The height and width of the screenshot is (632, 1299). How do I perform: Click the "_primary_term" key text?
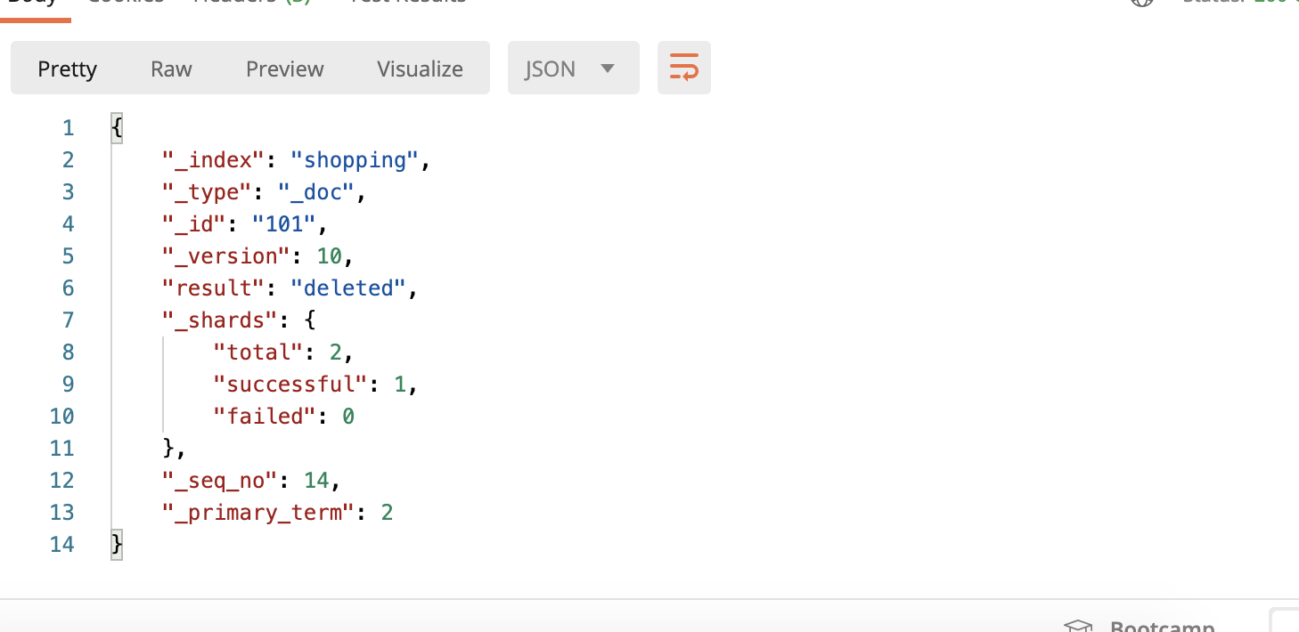click(258, 513)
